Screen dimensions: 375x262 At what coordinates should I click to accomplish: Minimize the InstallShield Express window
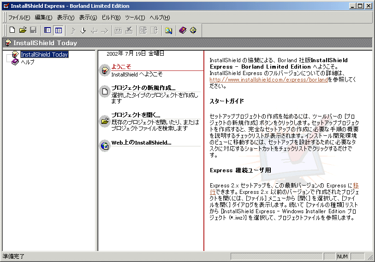click(x=352, y=6)
